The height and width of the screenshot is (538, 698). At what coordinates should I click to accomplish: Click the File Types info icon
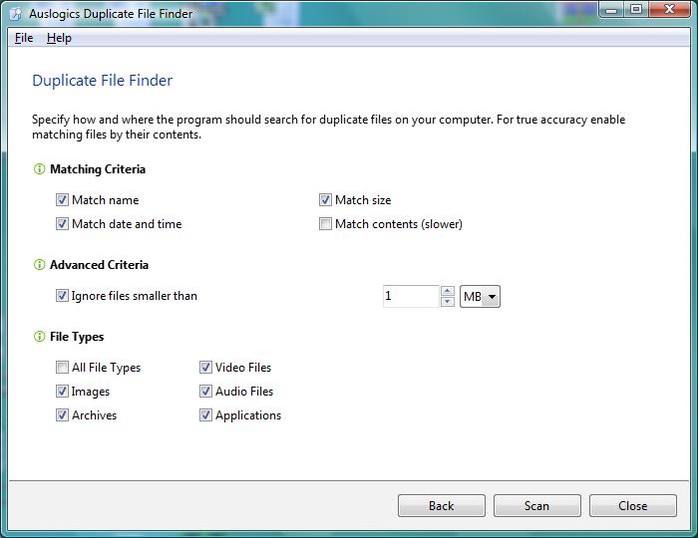(39, 337)
